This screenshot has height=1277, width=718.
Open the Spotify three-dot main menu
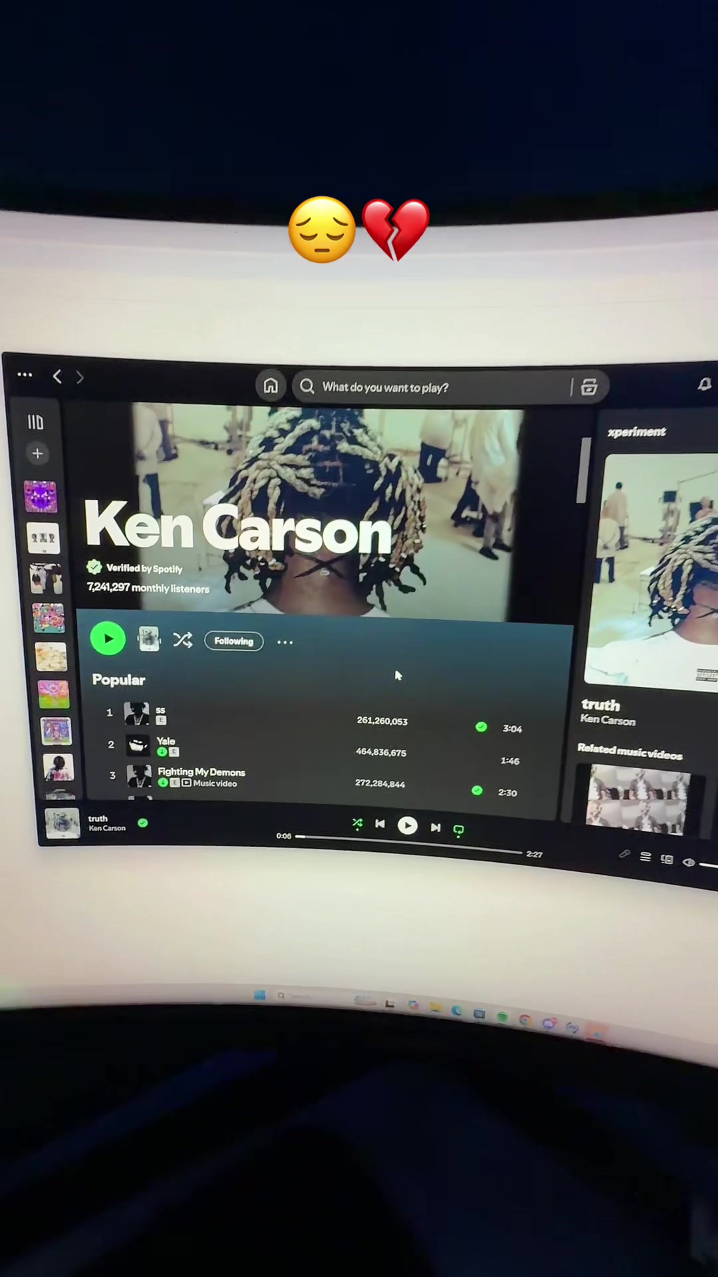click(x=25, y=375)
